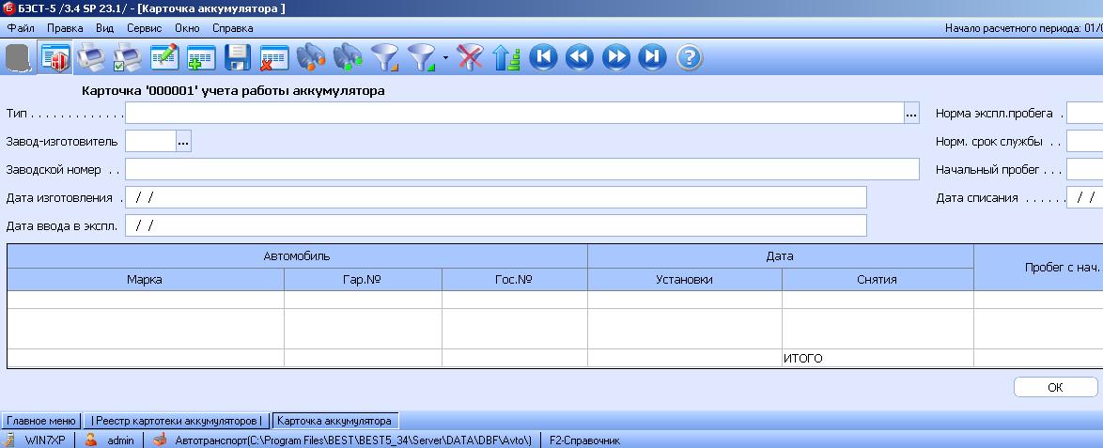Switch to Реестр картотеки аккумуляторов tab
This screenshot has height=448, width=1103.
pos(177,421)
